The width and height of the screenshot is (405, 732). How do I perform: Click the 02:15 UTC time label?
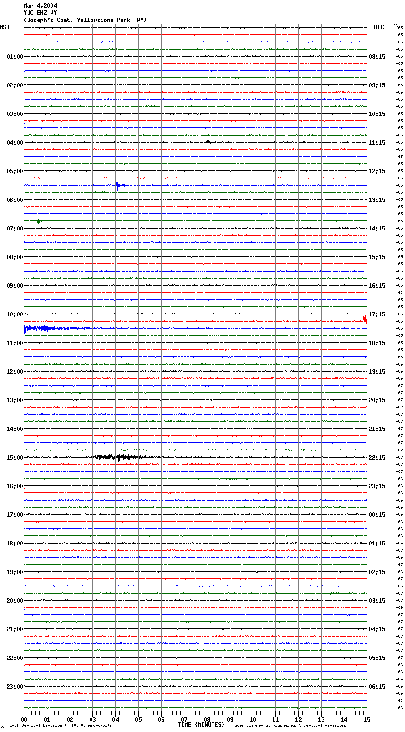point(377,572)
